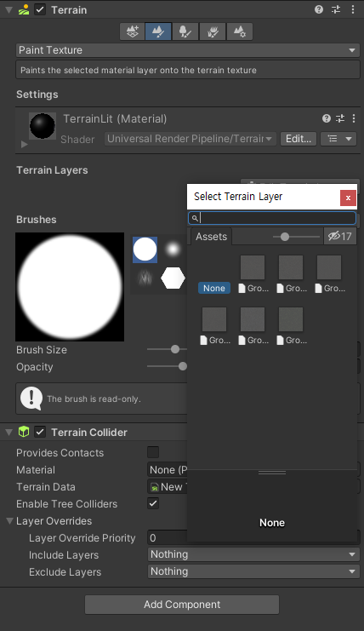Open the TerrainLit material kebab menu
The height and width of the screenshot is (631, 364).
(354, 118)
